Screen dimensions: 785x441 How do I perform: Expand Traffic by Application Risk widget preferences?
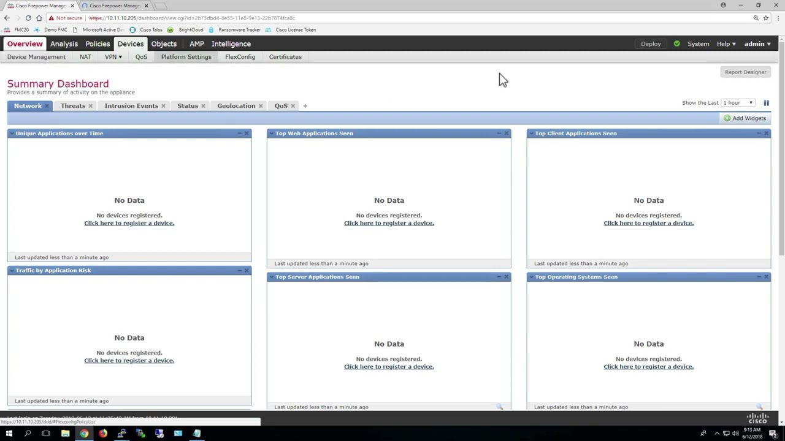tap(12, 271)
